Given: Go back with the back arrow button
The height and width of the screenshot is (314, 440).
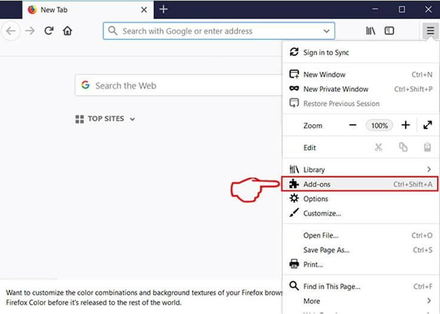Looking at the screenshot, I should pyautogui.click(x=11, y=31).
